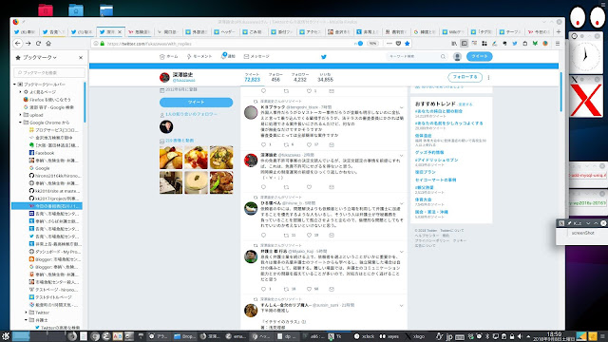Close the active Twitter tab with its X

pos(120,31)
